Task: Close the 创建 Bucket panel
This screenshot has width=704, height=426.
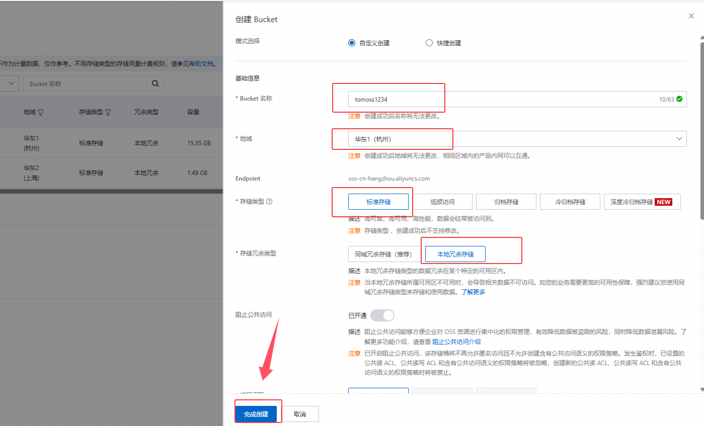Action: pyautogui.click(x=691, y=16)
